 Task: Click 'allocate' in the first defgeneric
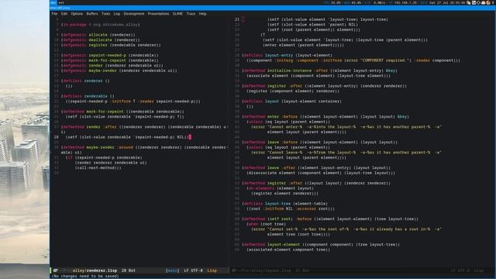(98, 35)
